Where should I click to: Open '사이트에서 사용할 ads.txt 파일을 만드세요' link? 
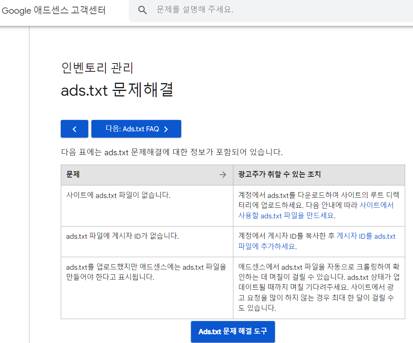pos(316,211)
